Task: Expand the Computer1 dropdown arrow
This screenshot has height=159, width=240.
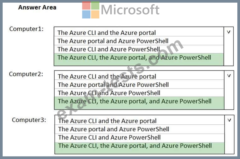Action: point(229,32)
